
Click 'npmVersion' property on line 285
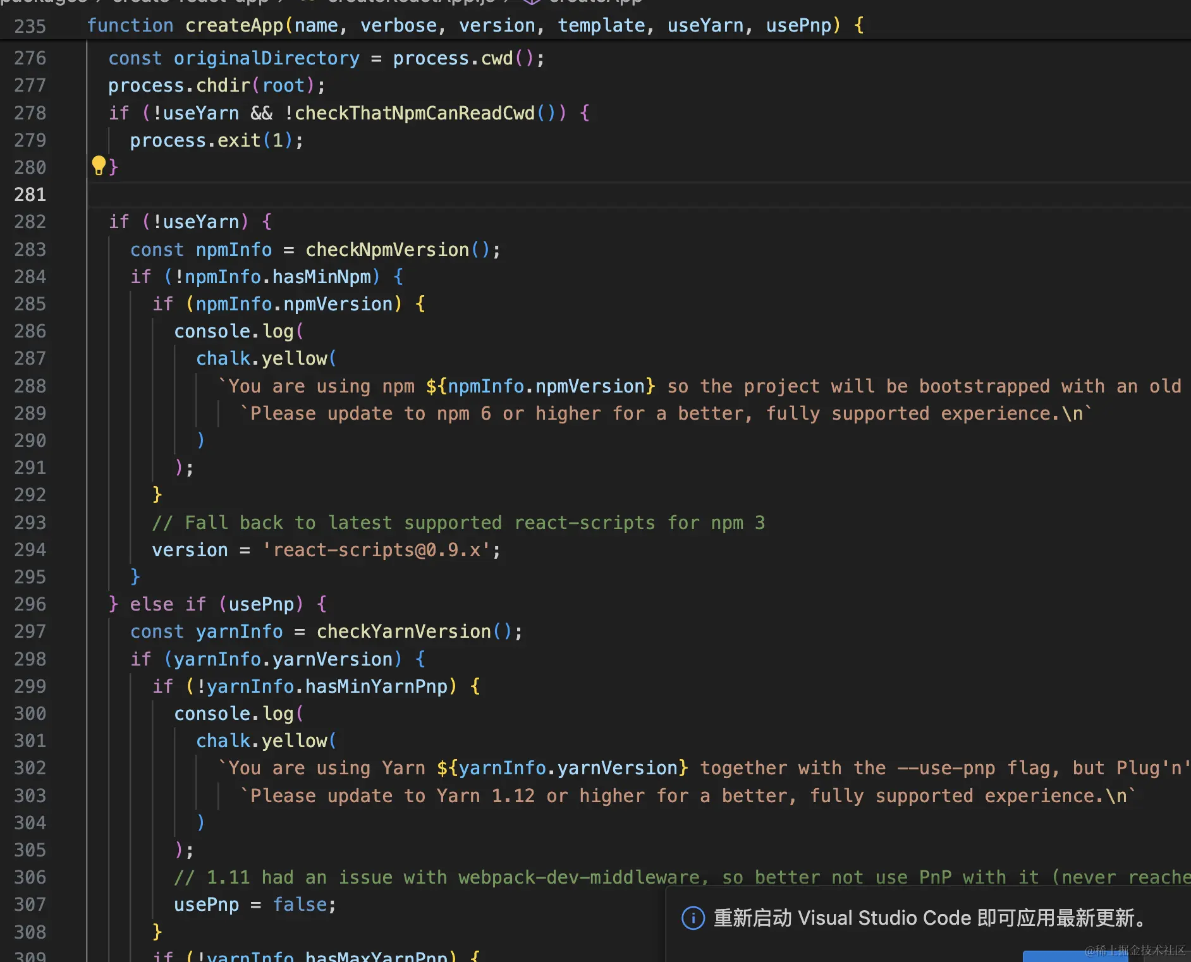[338, 304]
